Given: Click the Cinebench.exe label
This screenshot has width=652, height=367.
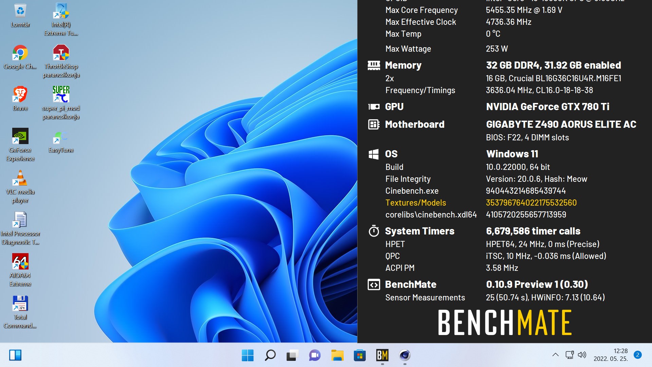Looking at the screenshot, I should coord(412,191).
